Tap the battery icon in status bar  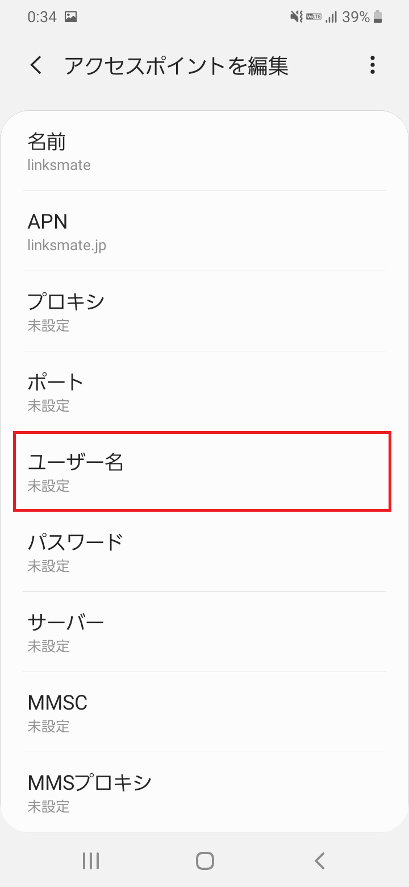(378, 18)
